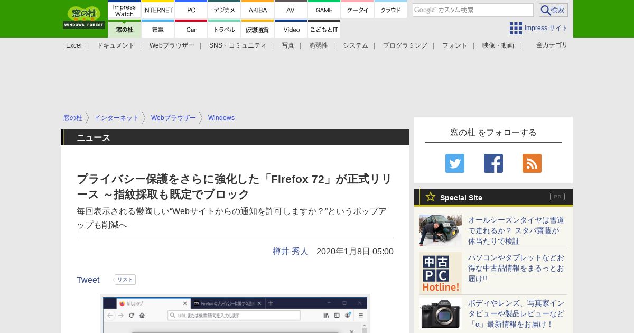The height and width of the screenshot is (333, 634).
Task: Open the ボディやレンズ α info link
Action: click(516, 313)
